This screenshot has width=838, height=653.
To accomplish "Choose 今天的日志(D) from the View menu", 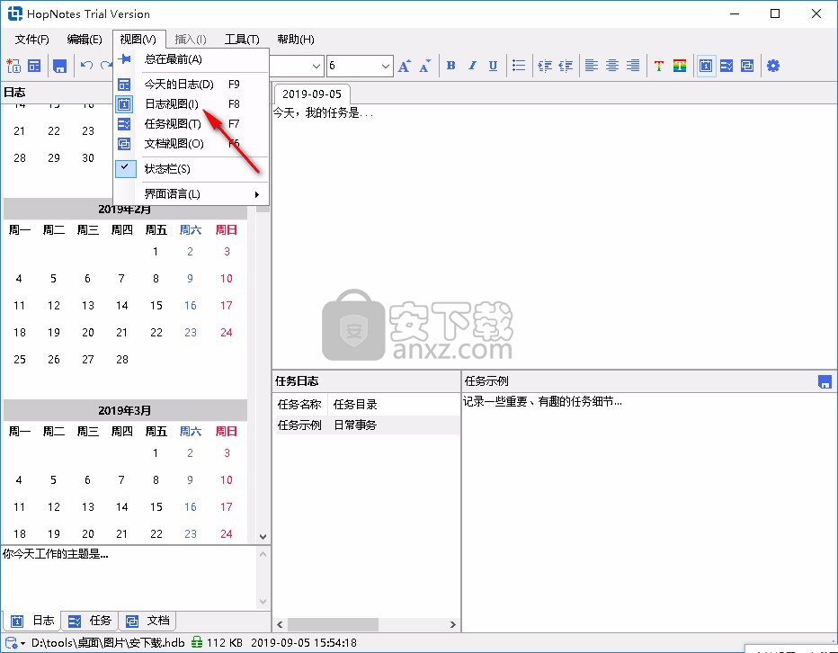I will [x=192, y=84].
